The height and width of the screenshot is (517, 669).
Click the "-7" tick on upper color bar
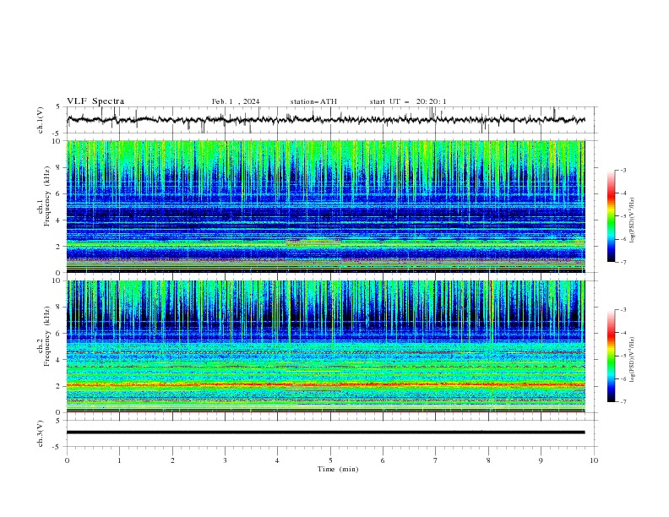point(623,262)
